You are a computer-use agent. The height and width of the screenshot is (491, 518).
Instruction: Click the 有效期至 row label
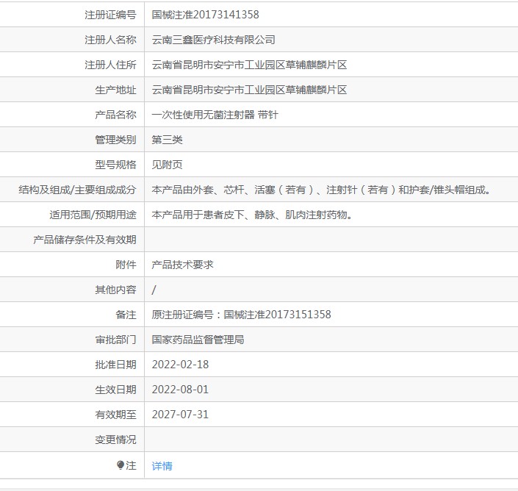tap(115, 415)
